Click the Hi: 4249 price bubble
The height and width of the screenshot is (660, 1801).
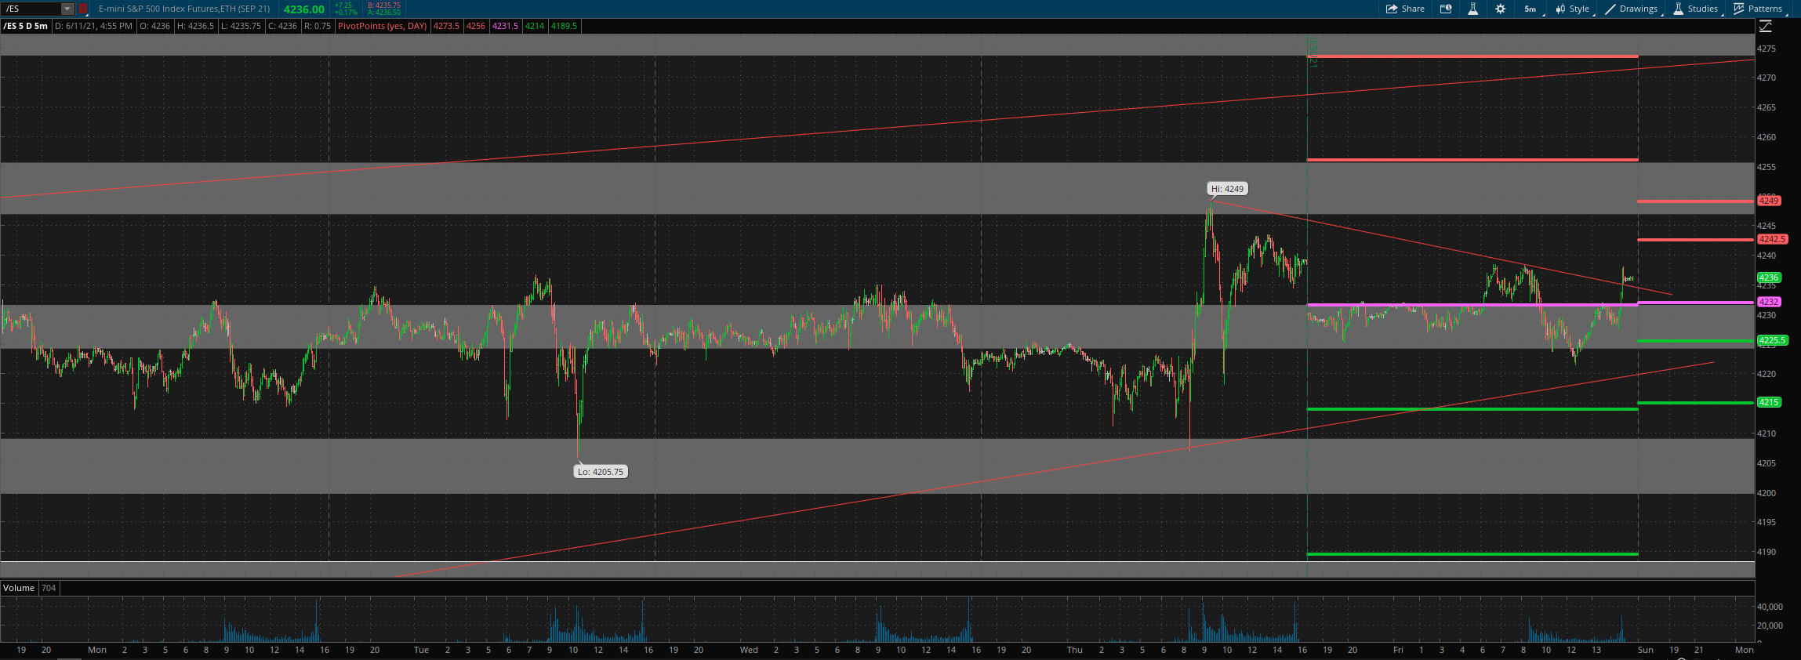(1227, 189)
